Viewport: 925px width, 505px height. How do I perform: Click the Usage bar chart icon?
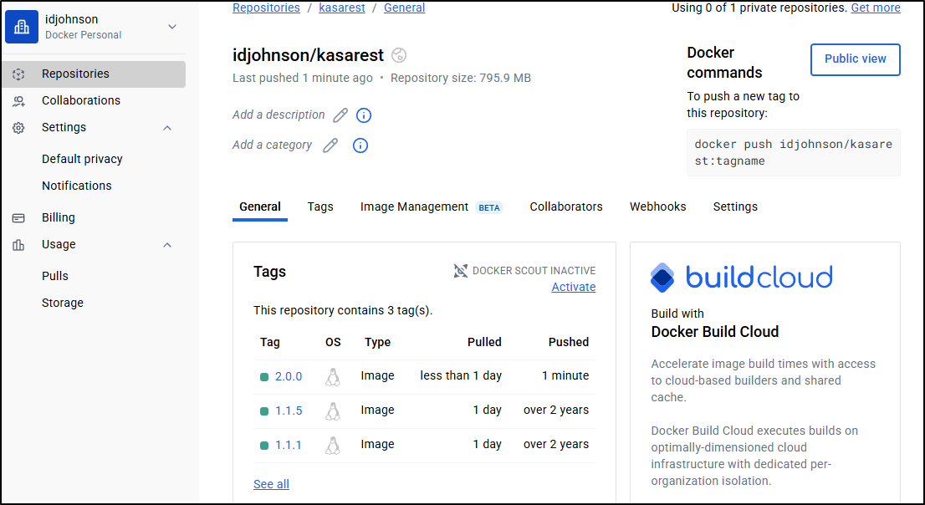[x=19, y=245]
